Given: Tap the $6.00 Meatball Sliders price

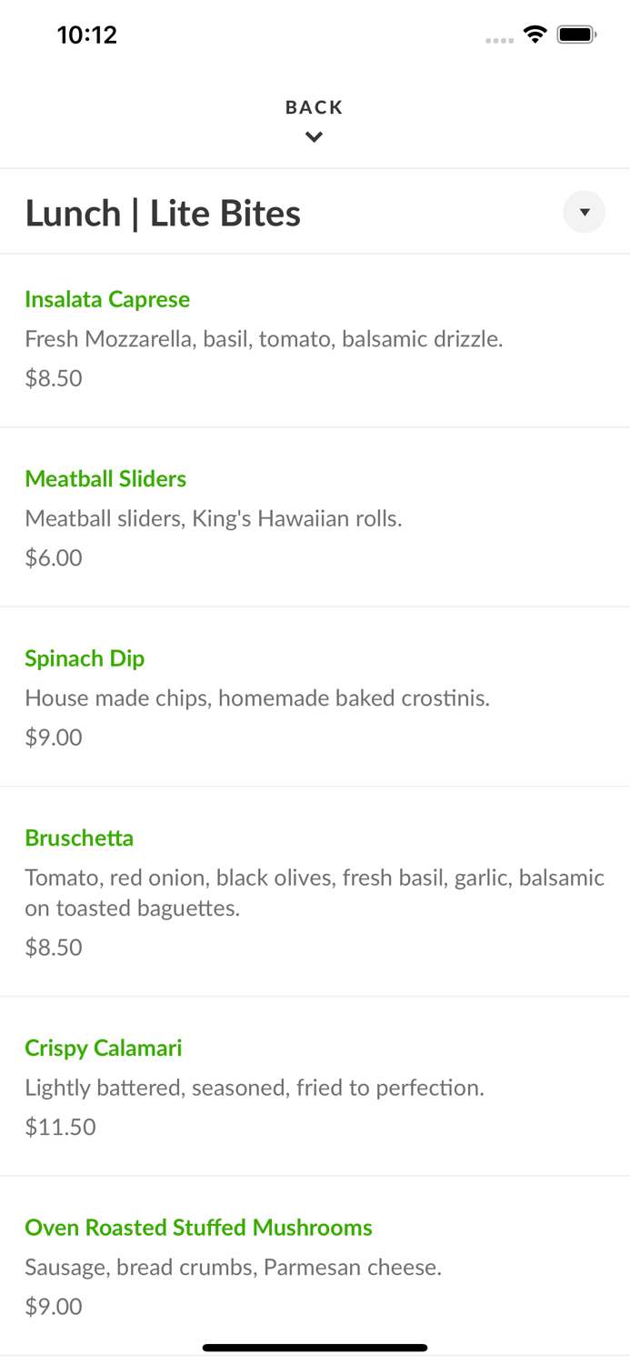Looking at the screenshot, I should [54, 557].
